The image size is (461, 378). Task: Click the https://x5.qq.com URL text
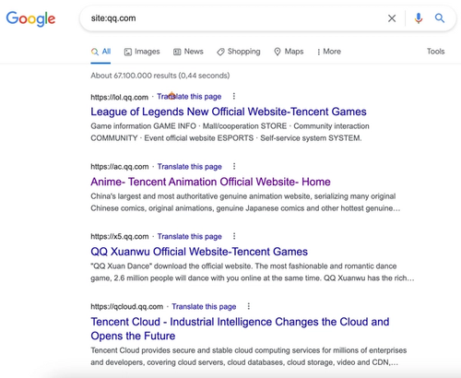tap(120, 236)
